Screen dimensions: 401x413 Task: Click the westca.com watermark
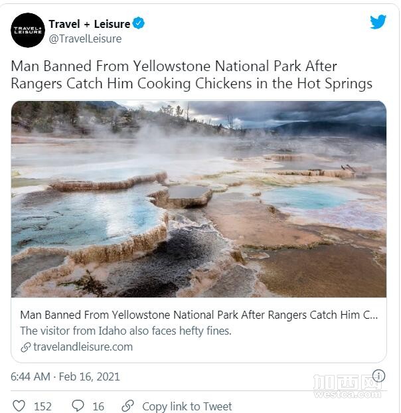(347, 386)
